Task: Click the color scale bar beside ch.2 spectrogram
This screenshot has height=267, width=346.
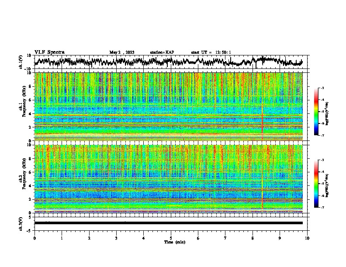Action: click(316, 184)
